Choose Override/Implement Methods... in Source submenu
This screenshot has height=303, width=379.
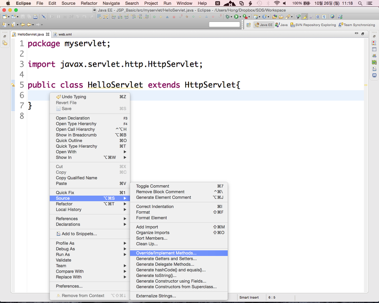[x=179, y=253]
